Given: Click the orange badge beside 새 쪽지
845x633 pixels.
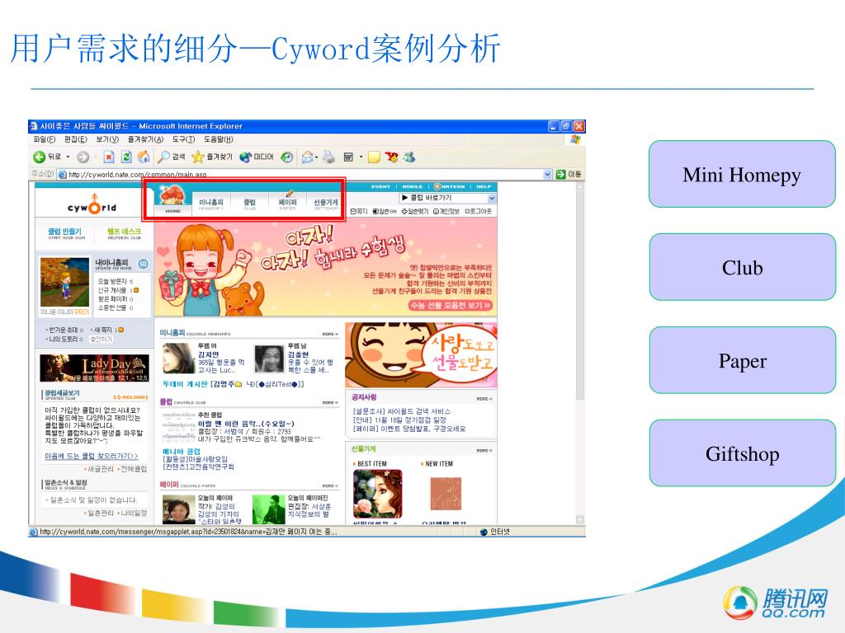Looking at the screenshot, I should (120, 330).
